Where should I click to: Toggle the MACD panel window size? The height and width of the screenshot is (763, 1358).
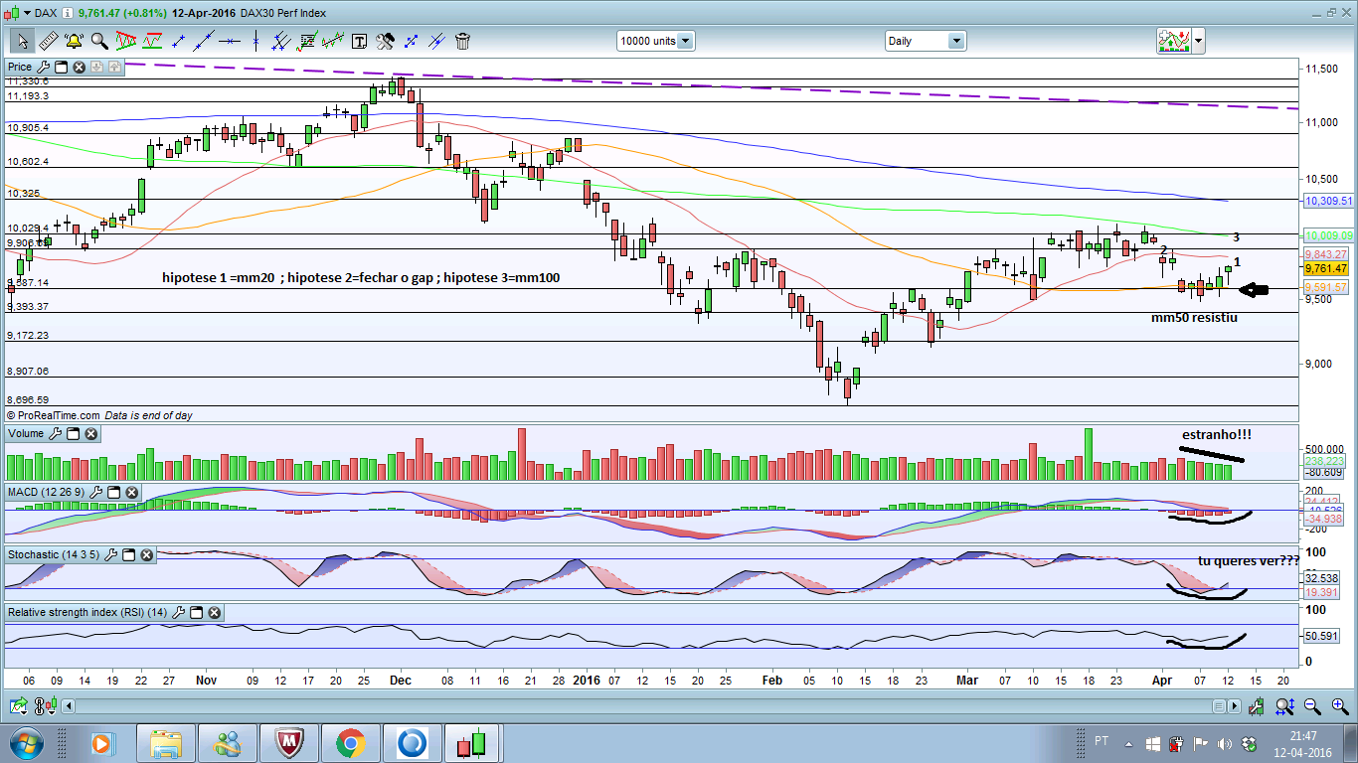click(112, 493)
